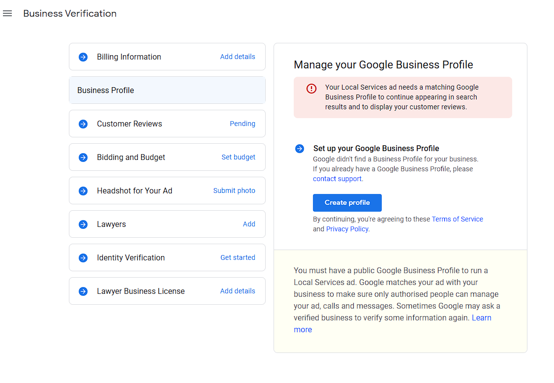Open Terms of Service link
The image size is (554, 383).
click(457, 219)
